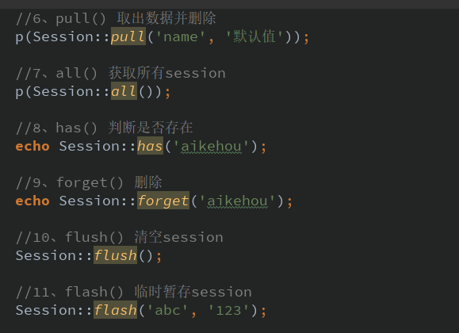The height and width of the screenshot is (333, 459).
Task: Place cursor in 'name' string of pull call
Action: click(x=180, y=37)
